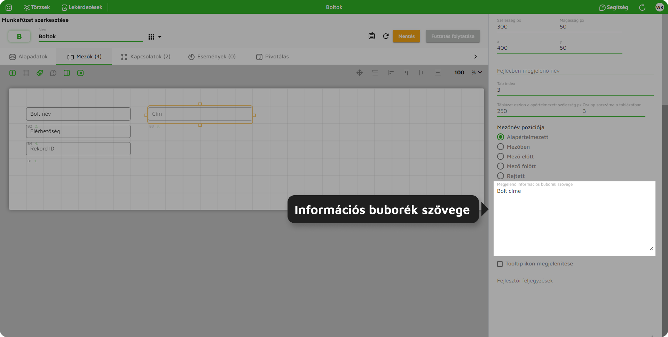This screenshot has height=337, width=668.
Task: Click the zoom value 100 field
Action: [x=459, y=73]
